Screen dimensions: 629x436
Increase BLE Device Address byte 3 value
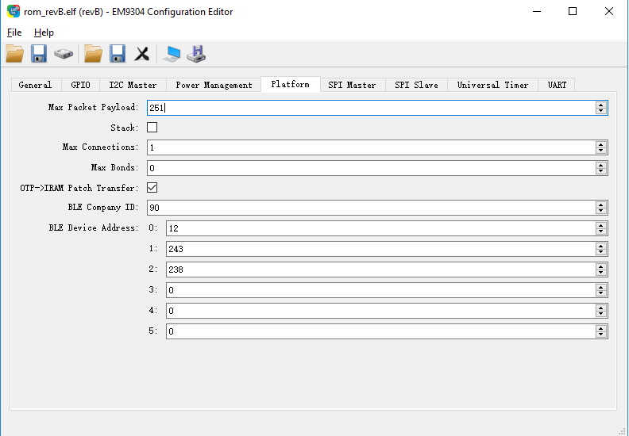(x=601, y=287)
